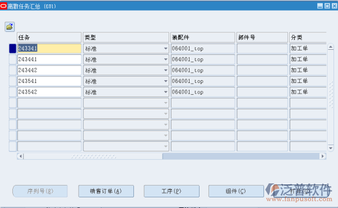Click the down arrow of vertical scrollbar

(331, 148)
